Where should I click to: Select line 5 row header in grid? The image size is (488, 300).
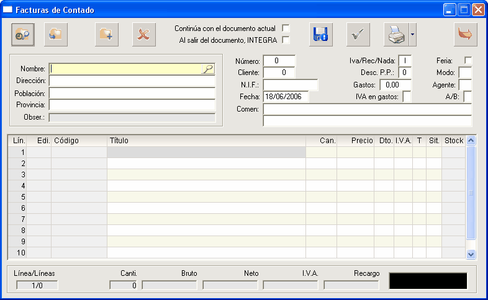[17, 197]
